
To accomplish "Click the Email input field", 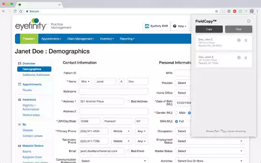I will click(102, 151).
